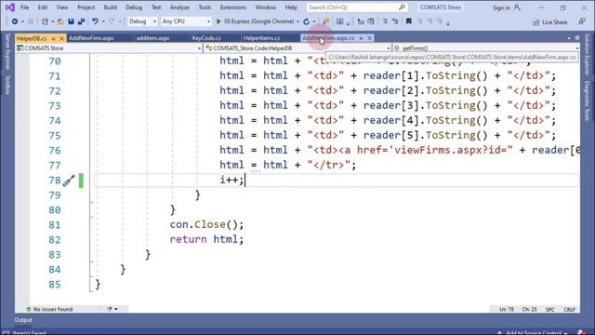Expand the Undo history dropdown arrow
This screenshot has height=335, width=595.
pos(103,21)
